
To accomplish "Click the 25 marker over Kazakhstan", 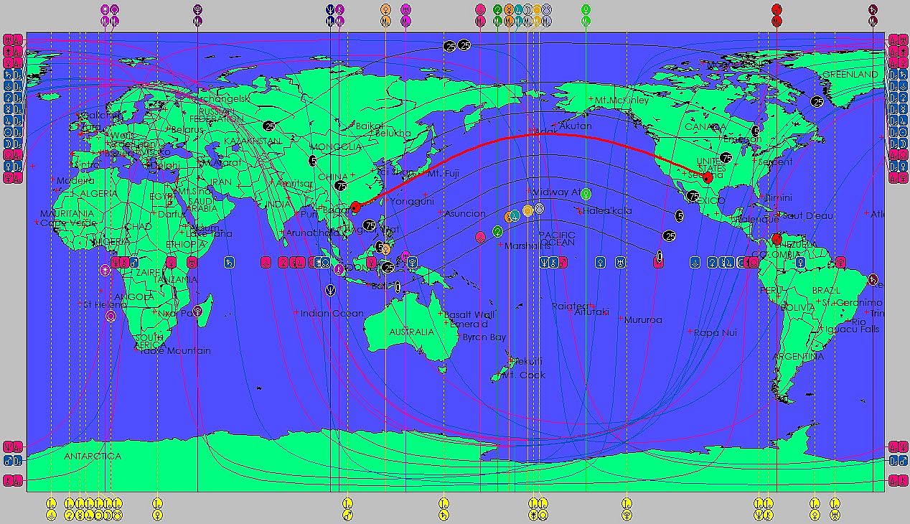I will coord(269,126).
